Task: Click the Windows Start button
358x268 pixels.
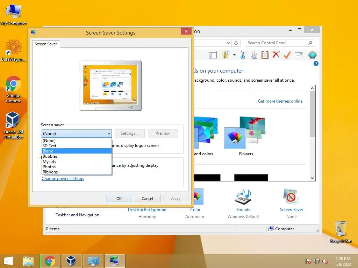Action: 8,261
